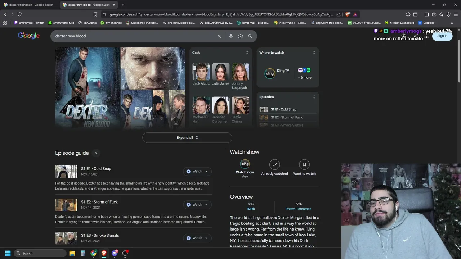
Task: Go to the Google logo homepage
Action: [x=29, y=36]
